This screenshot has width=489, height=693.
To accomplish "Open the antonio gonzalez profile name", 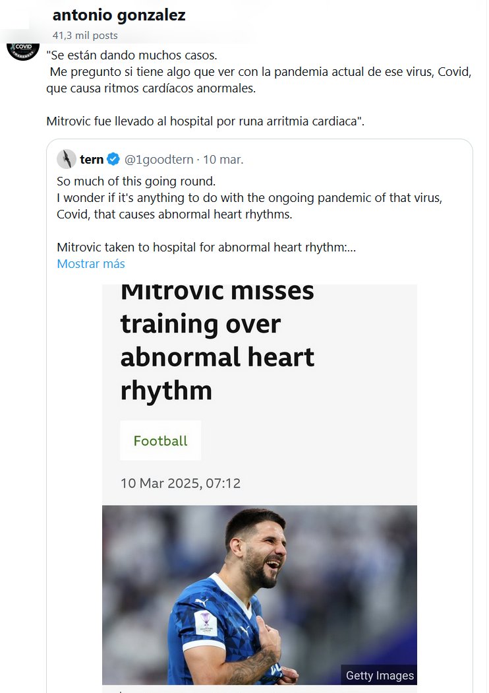I will [119, 15].
